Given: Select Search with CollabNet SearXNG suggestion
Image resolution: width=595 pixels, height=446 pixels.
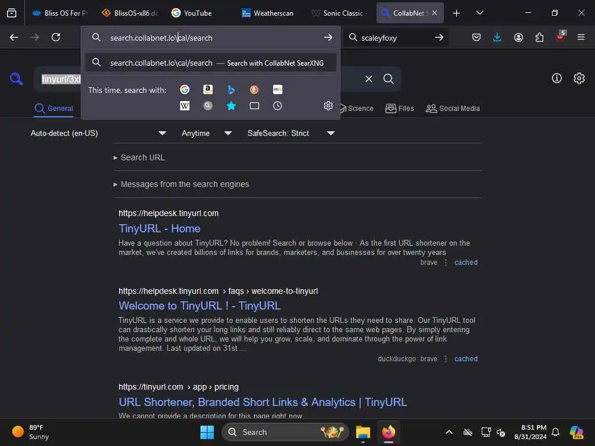Looking at the screenshot, I should click(x=210, y=63).
